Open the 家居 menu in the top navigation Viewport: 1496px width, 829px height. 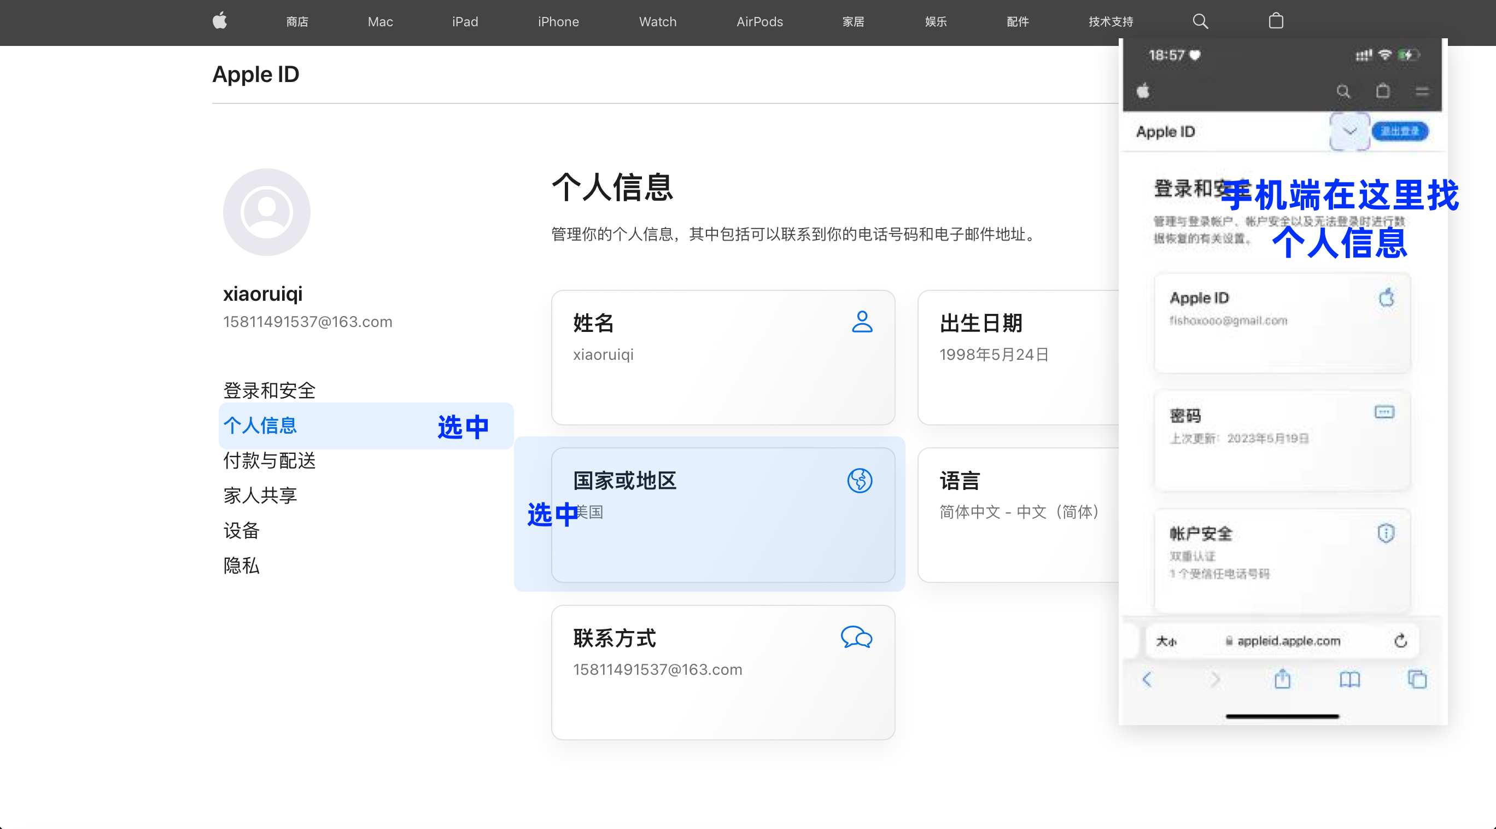coord(853,21)
